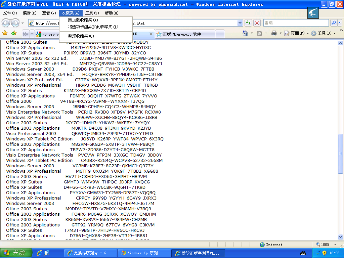Open the 查看(V) menu
Image resolution: width=344 pixels, height=258 pixels.
pos(49,13)
